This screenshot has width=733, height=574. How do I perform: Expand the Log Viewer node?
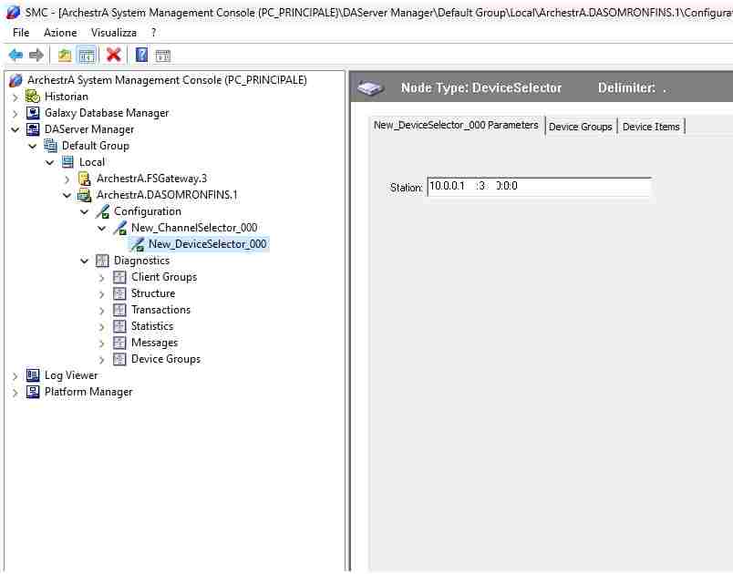(15, 376)
